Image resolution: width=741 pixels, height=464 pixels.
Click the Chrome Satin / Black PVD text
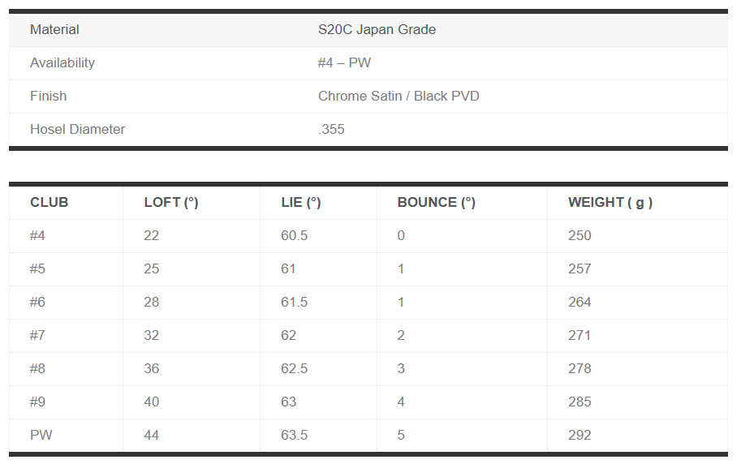point(399,97)
